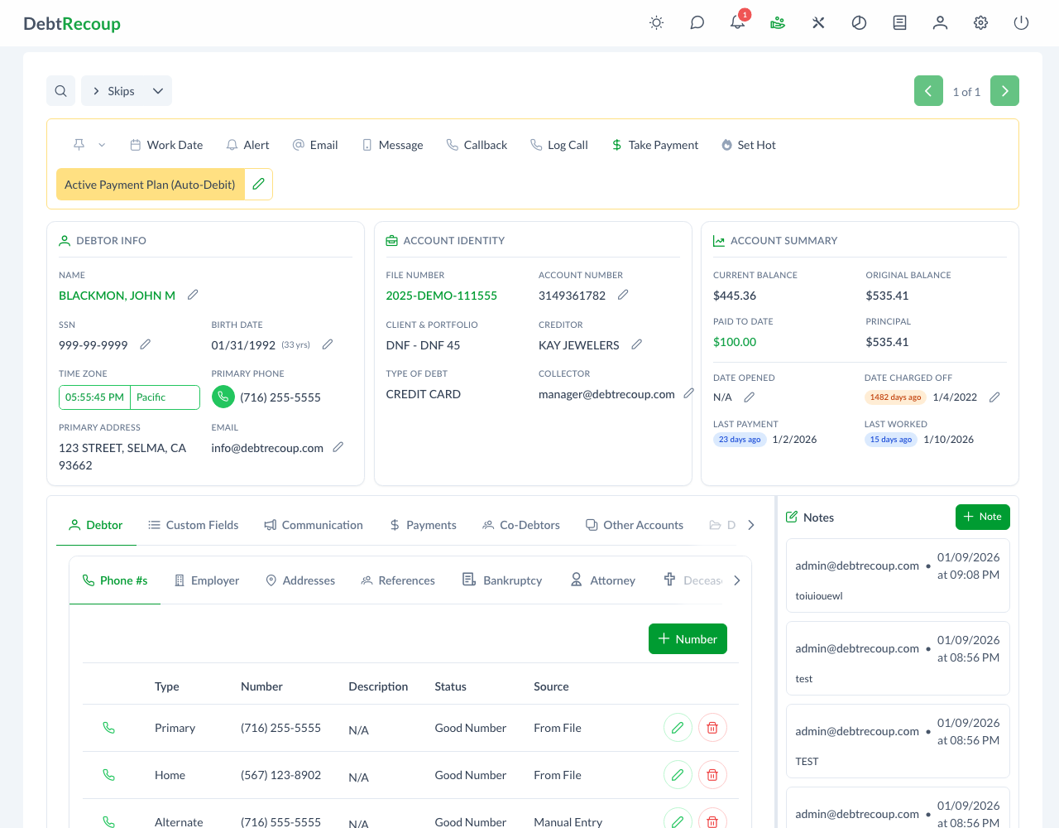Toggle light/dark theme sun icon
The image size is (1059, 828).
tap(656, 23)
